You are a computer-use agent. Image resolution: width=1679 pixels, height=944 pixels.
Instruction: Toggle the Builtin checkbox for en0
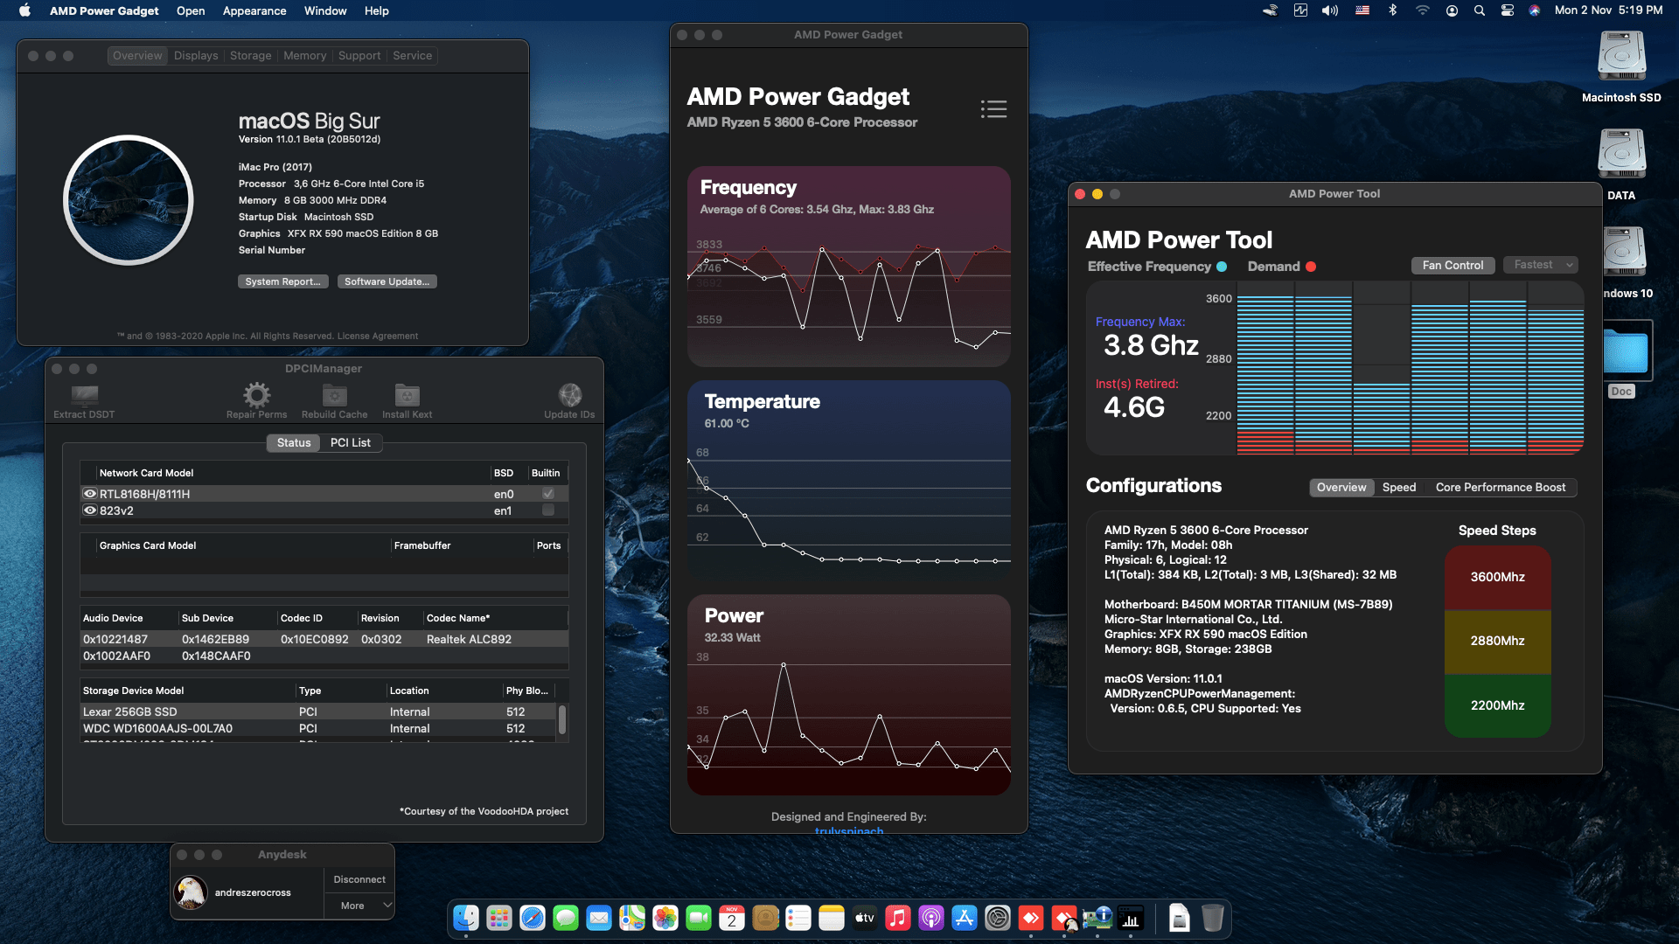point(548,494)
